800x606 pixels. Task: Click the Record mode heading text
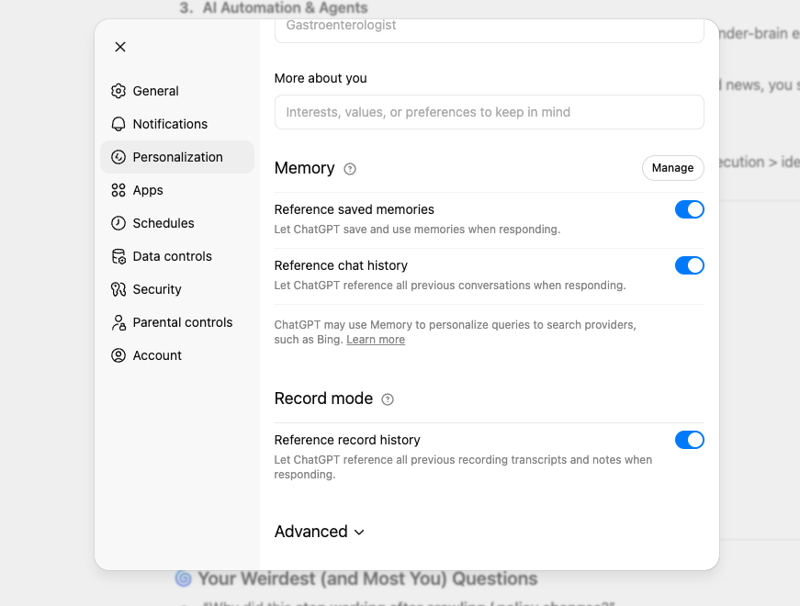click(x=323, y=398)
